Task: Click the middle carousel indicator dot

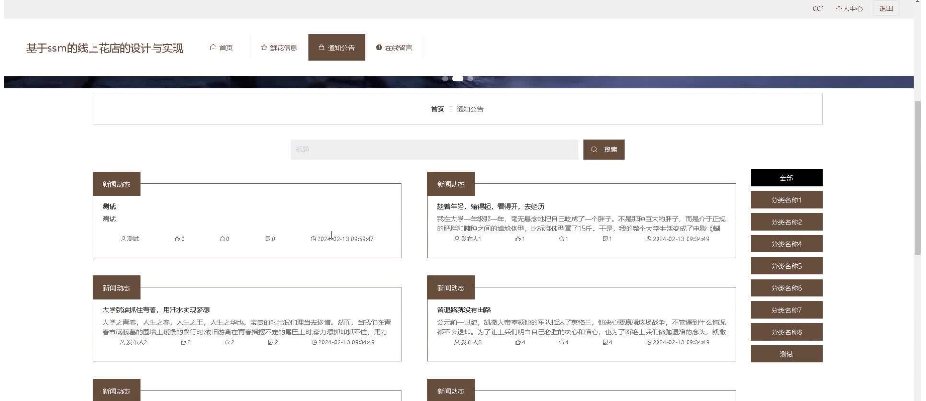Action: pyautogui.click(x=458, y=79)
